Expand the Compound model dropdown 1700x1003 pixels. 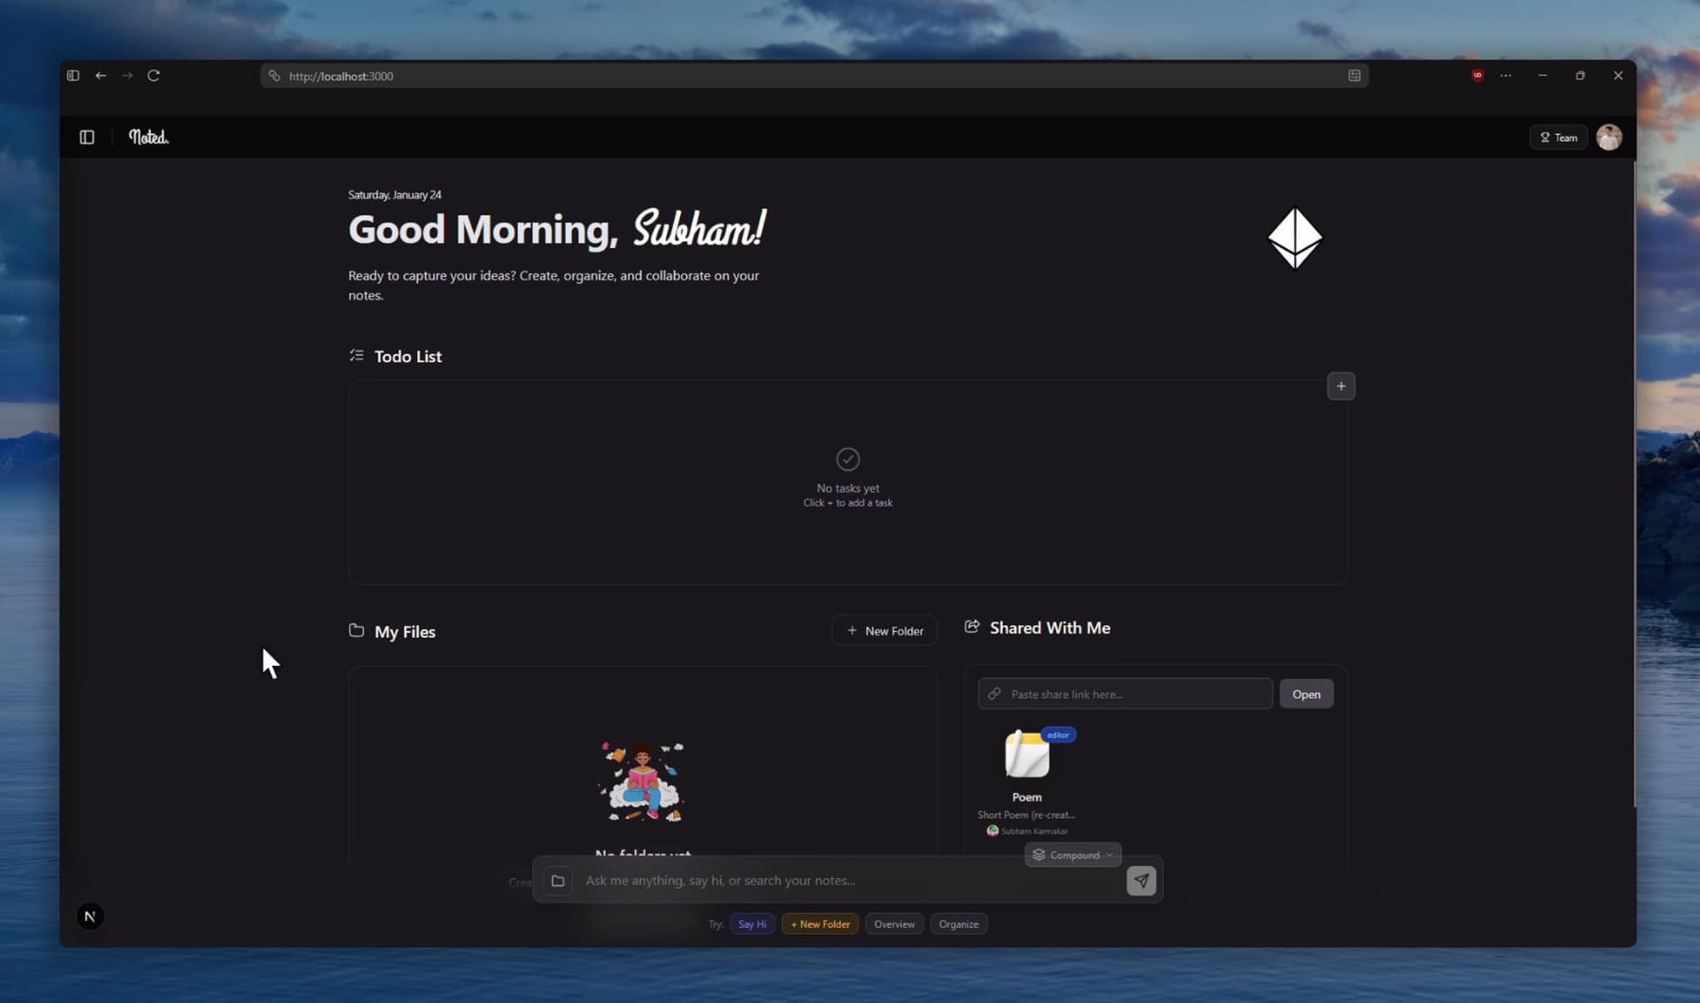pos(1073,855)
